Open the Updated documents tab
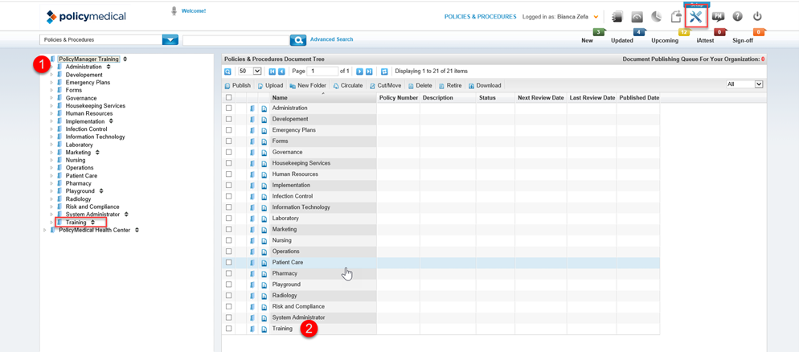The height and width of the screenshot is (352, 799). 621,41
